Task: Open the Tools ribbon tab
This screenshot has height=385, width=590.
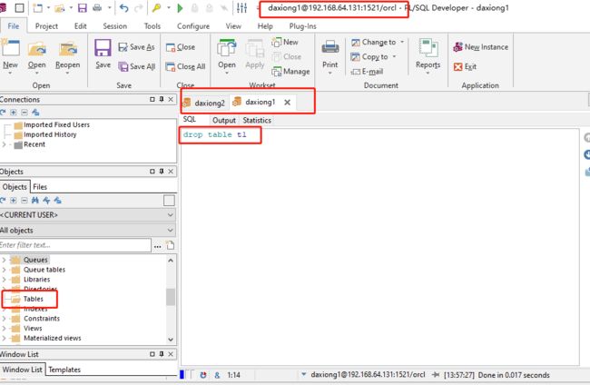Action: point(152,26)
